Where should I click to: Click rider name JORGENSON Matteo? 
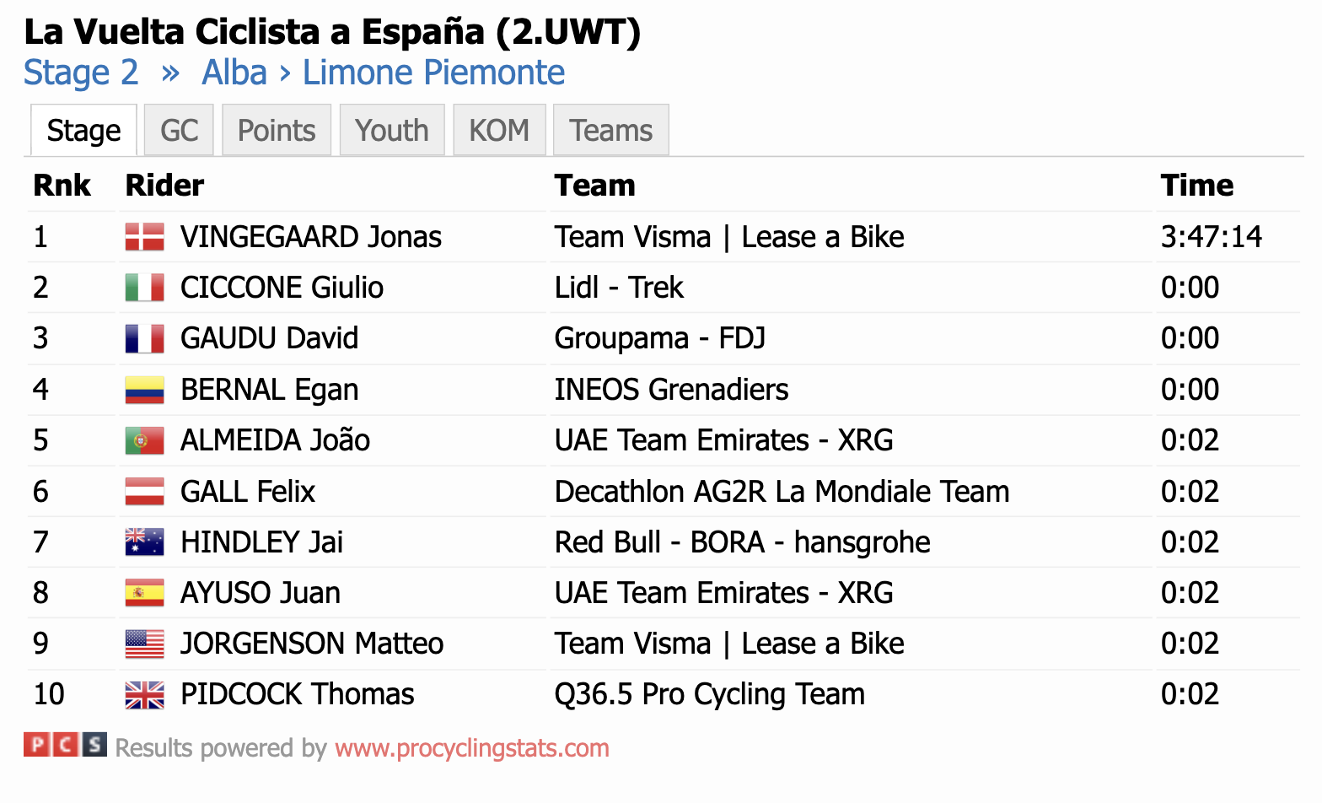point(312,644)
